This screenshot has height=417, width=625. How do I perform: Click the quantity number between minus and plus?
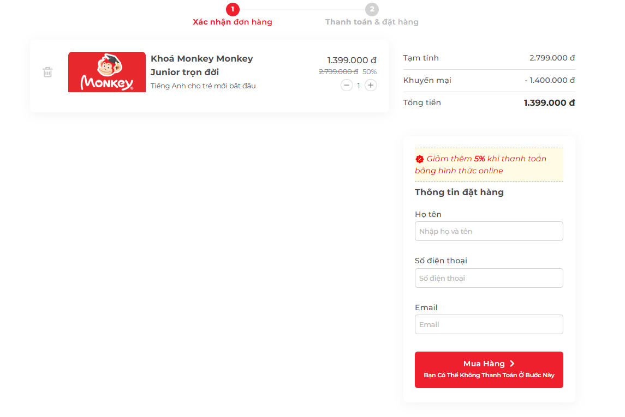[359, 86]
